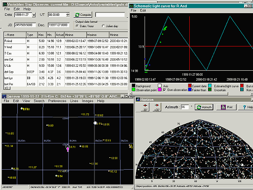Click the Help button in Horizon window
This screenshot has height=190, width=253.
click(246, 107)
